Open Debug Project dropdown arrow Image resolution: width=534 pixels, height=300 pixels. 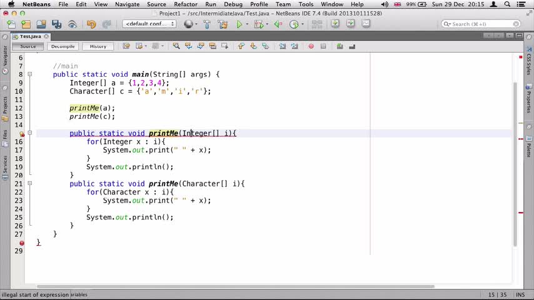point(267,24)
